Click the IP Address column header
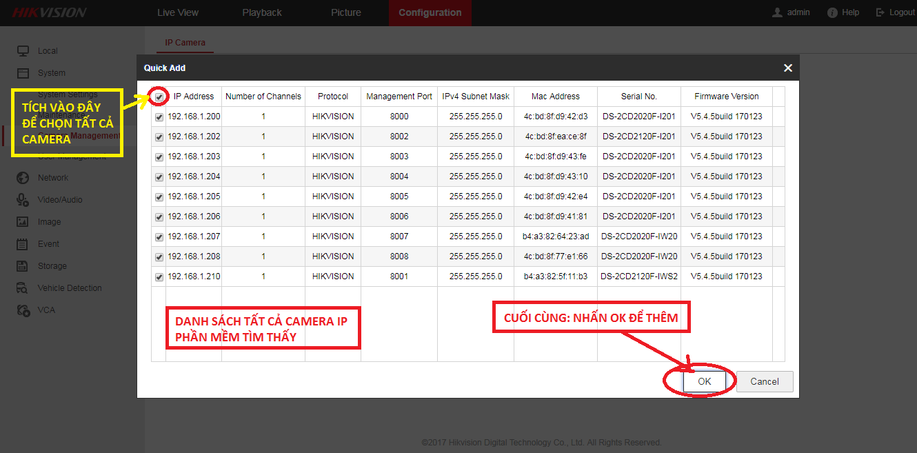Image resolution: width=917 pixels, height=453 pixels. (x=194, y=97)
